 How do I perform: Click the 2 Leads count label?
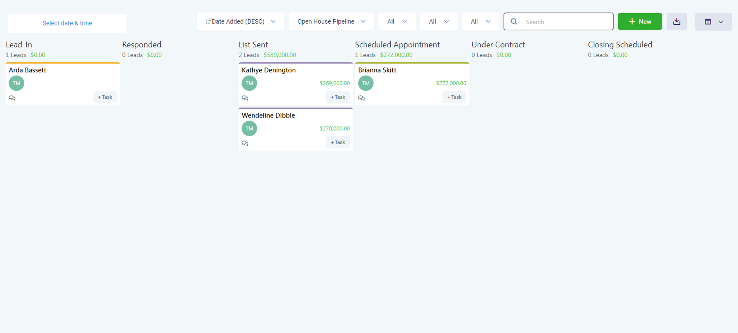point(249,55)
